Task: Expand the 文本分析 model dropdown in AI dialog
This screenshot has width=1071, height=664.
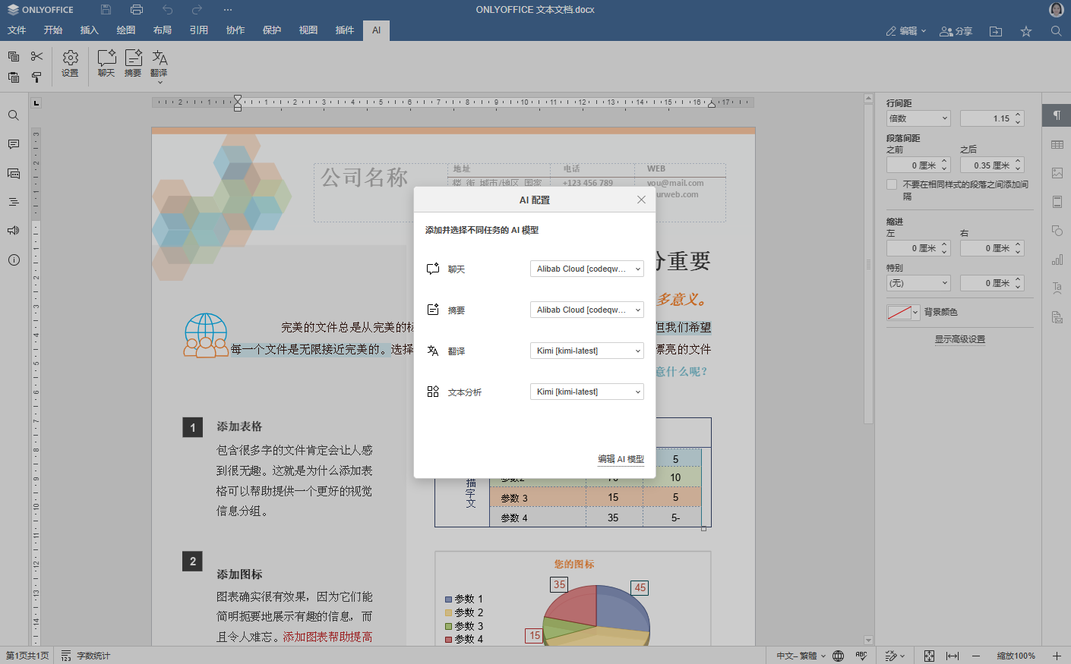Action: pos(586,392)
